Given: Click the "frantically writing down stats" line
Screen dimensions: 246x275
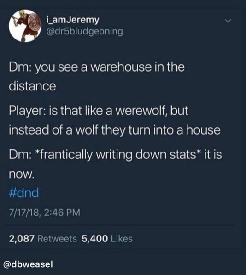Looking at the screenshot, I should point(116,155).
